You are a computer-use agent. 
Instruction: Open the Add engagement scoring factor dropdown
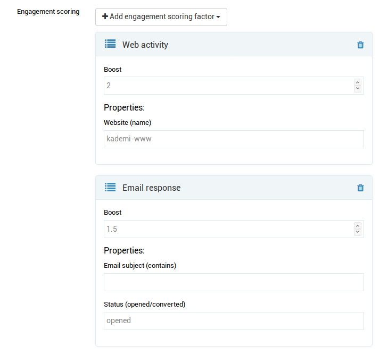click(161, 17)
